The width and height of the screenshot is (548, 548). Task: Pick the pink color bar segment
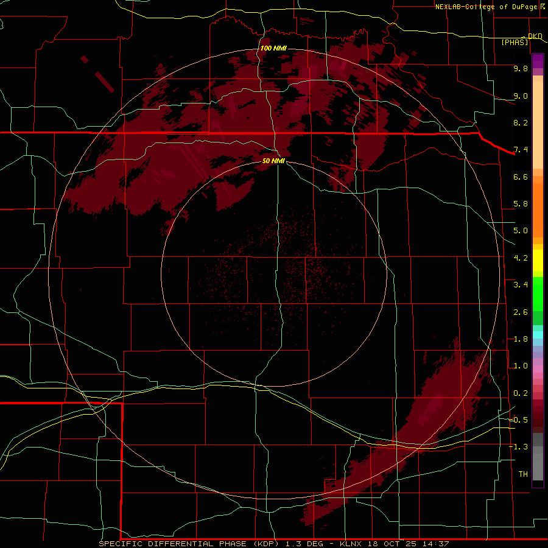[x=538, y=369]
